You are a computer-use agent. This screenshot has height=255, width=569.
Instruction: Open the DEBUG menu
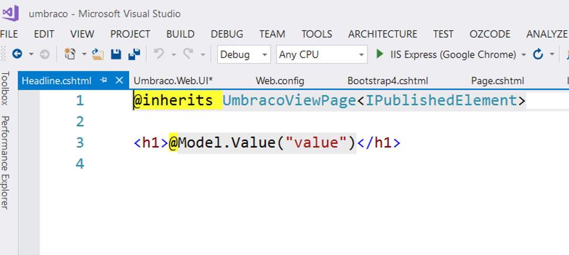227,34
